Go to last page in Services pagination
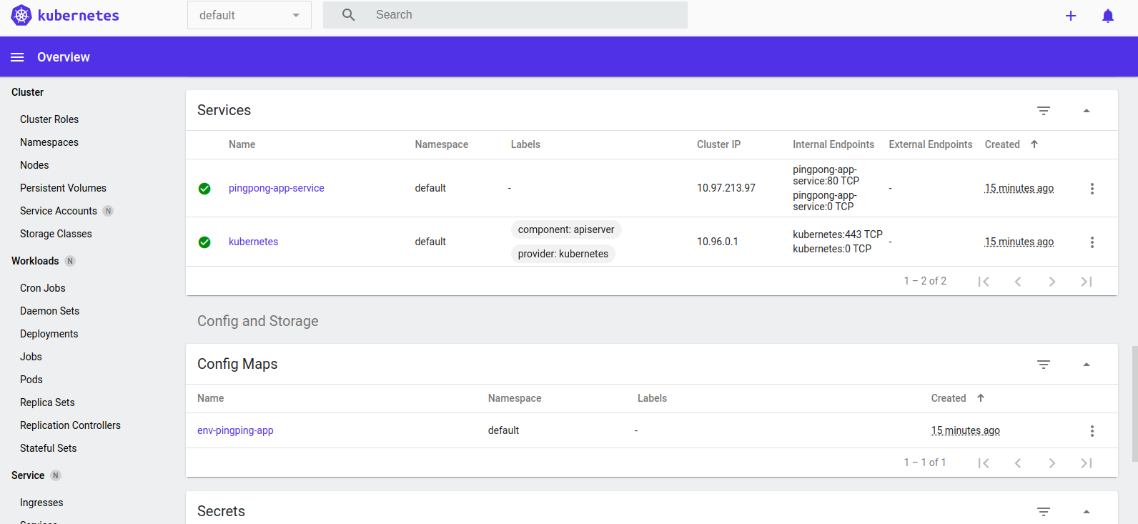This screenshot has height=524, width=1138. point(1087,282)
